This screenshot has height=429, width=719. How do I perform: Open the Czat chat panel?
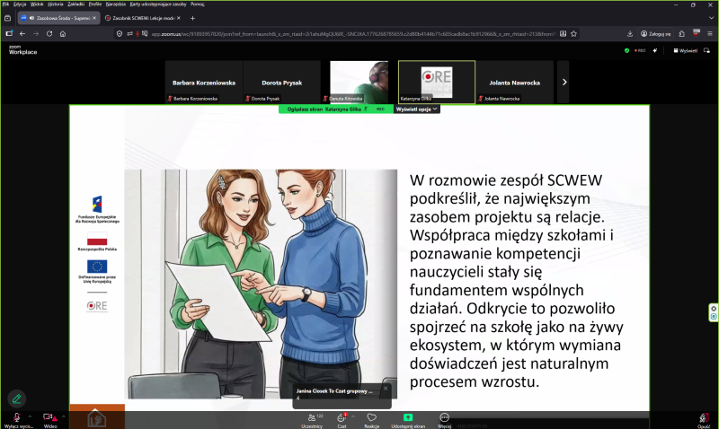[342, 418]
